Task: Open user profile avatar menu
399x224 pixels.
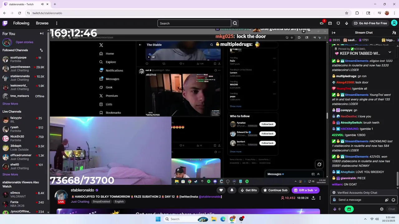Action: pos(394,23)
